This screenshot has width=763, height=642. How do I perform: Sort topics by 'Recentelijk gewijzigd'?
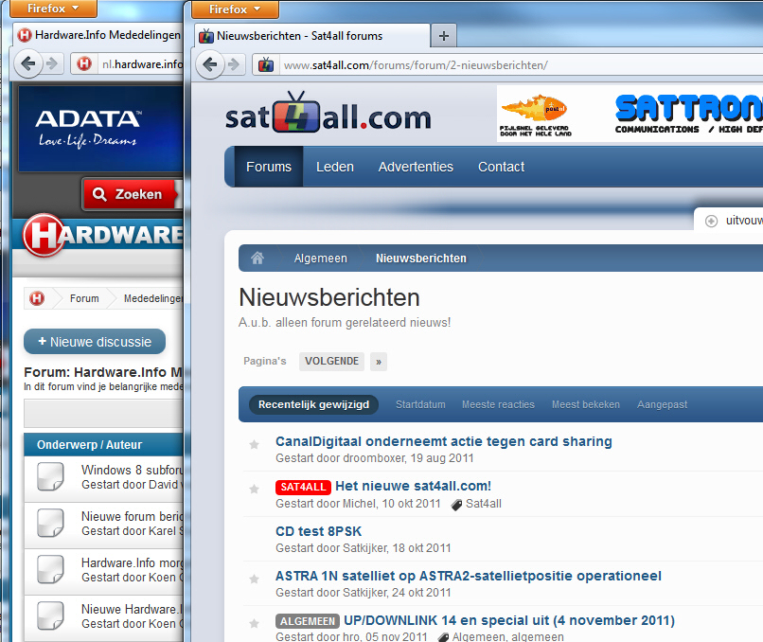[x=314, y=404]
